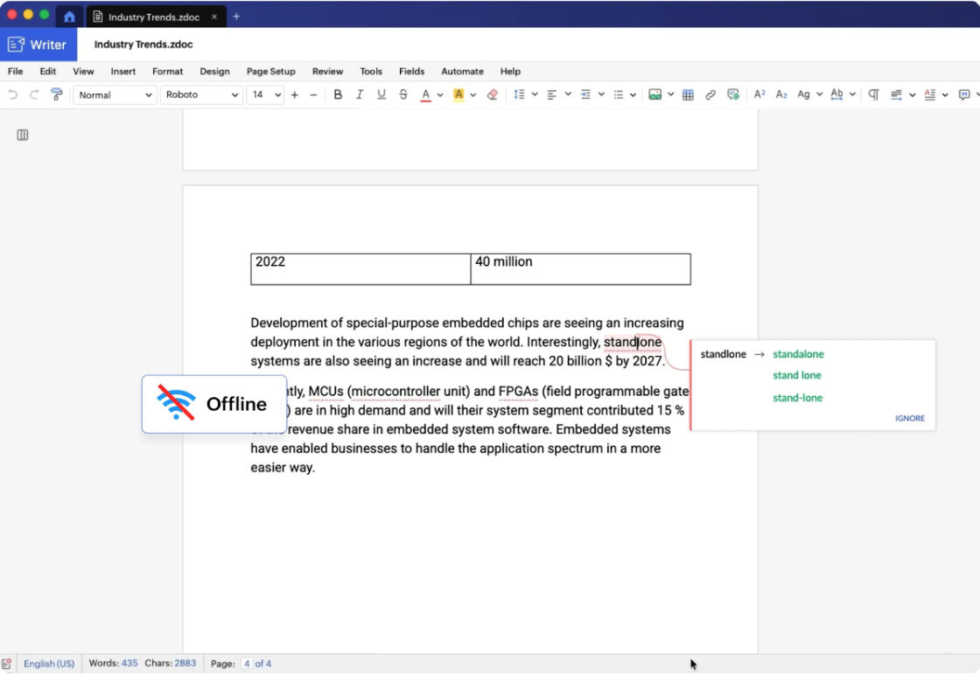The height and width of the screenshot is (675, 980).
Task: Toggle Italic formatting
Action: (360, 95)
